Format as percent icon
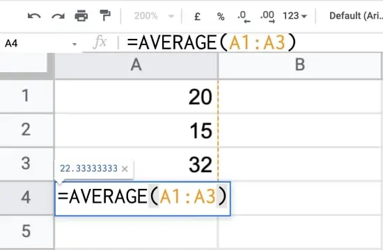383x250 pixels. [221, 17]
